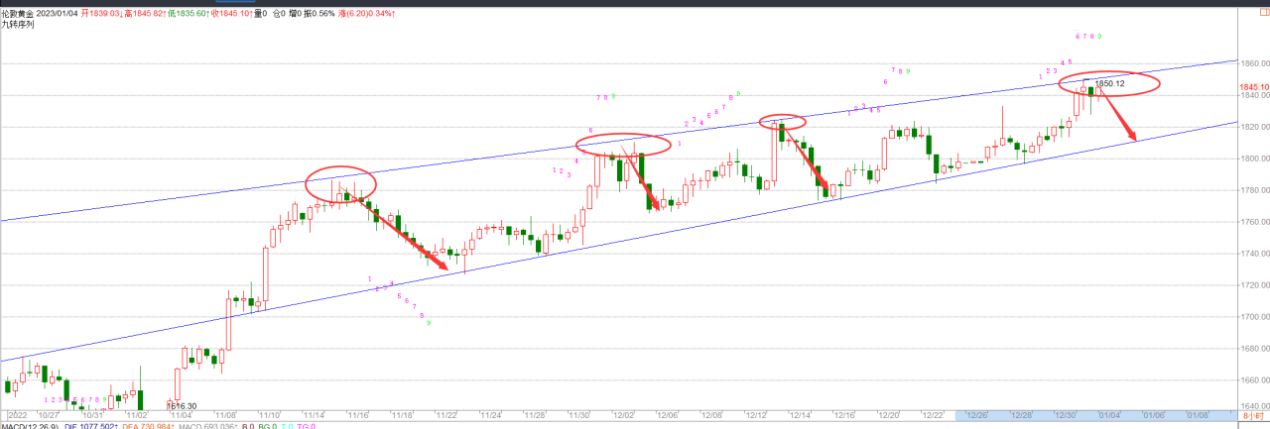
Task: Click the 1680 price axis label
Action: 1254,349
